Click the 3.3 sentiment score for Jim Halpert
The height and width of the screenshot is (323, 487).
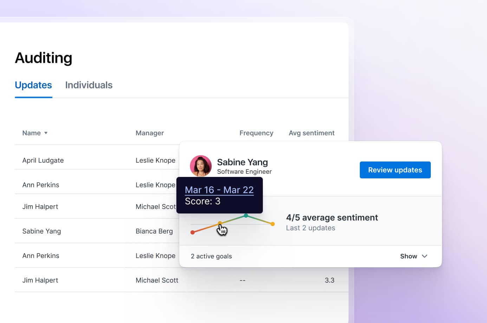click(330, 280)
